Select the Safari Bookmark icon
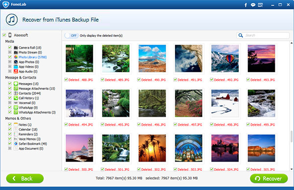This screenshot has height=190, width=294. [x=16, y=144]
